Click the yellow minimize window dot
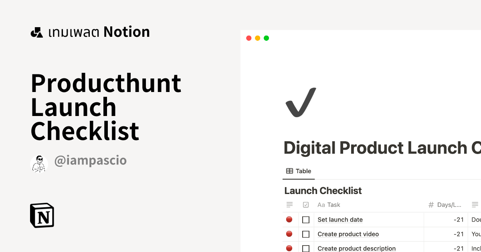 [x=257, y=38]
